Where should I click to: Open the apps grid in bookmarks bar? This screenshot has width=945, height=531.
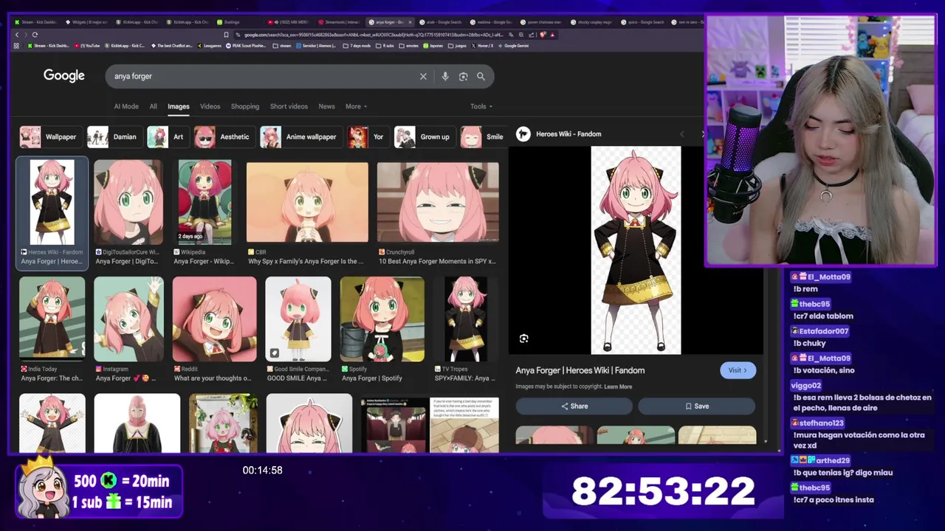(x=16, y=46)
